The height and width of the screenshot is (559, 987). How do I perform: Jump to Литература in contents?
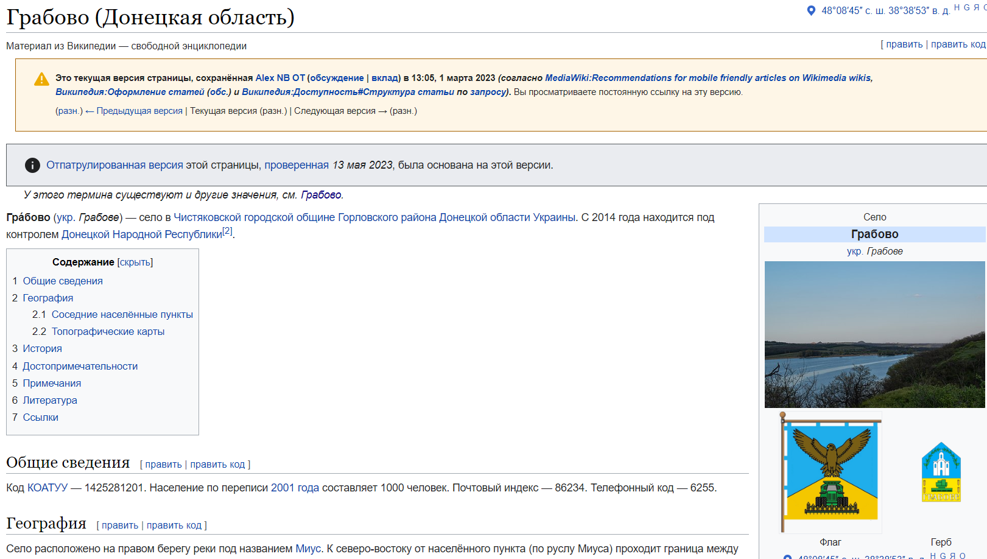coord(50,400)
